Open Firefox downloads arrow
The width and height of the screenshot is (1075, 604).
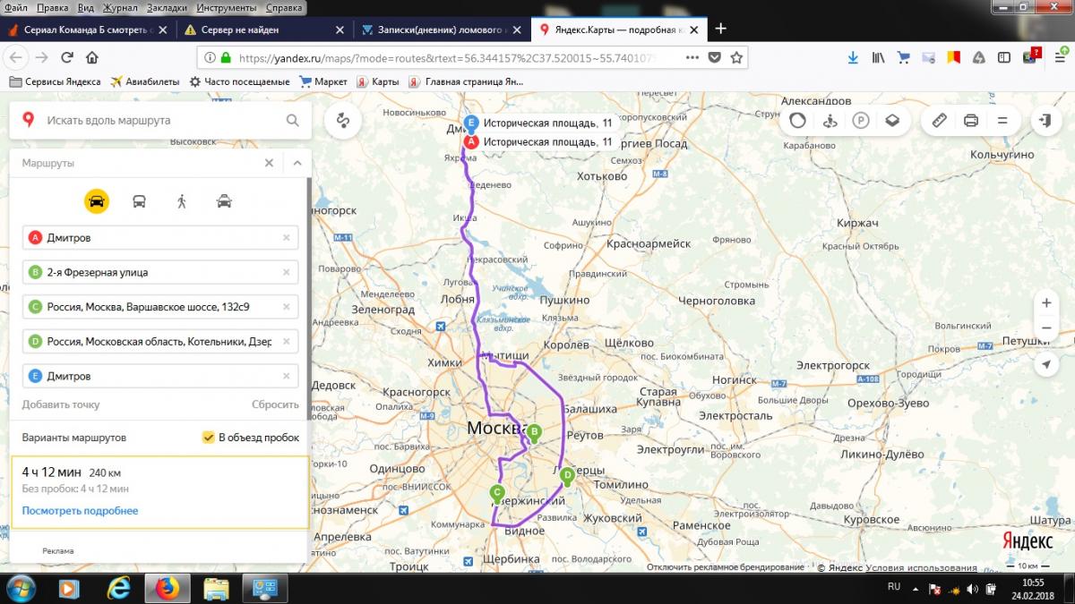coord(853,57)
